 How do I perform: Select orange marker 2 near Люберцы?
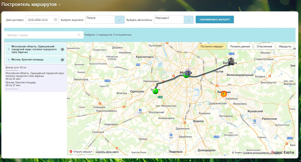click(223, 94)
